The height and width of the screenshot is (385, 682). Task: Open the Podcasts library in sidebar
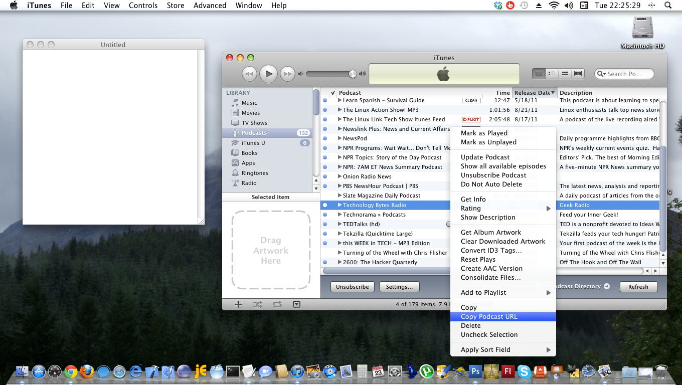point(254,133)
